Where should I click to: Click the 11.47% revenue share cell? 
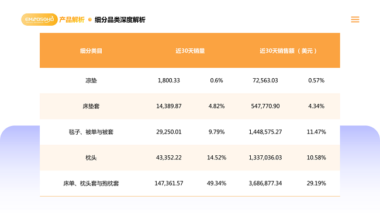pyautogui.click(x=316, y=132)
